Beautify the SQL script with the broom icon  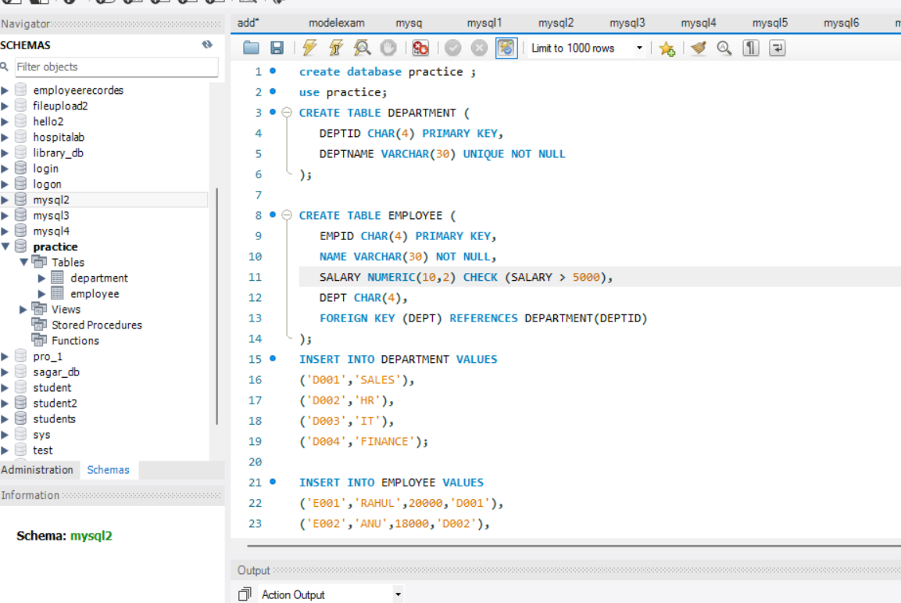coord(697,48)
